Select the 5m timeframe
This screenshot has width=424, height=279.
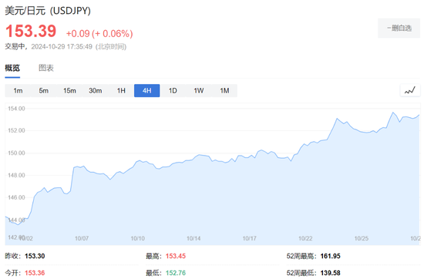pyautogui.click(x=43, y=91)
